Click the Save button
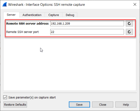140x111 pixels. coord(79,105)
